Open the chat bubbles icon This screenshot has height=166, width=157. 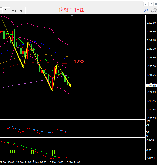point(154,10)
